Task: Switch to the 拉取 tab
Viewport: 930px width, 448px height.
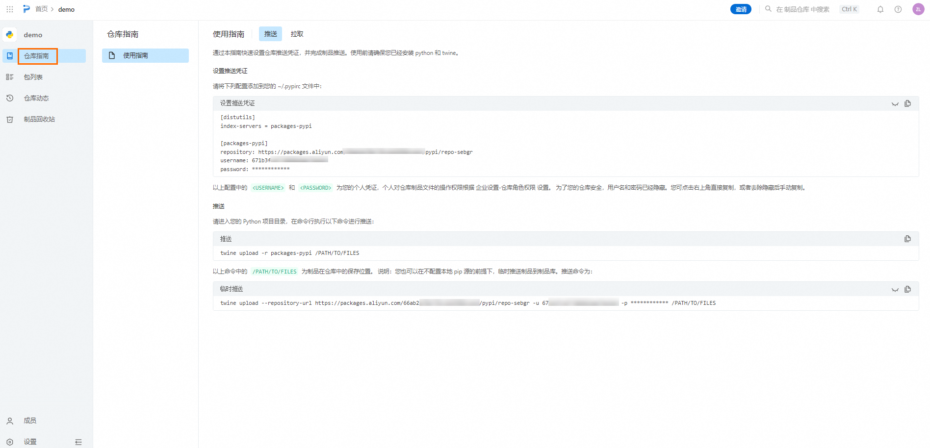Action: (297, 34)
